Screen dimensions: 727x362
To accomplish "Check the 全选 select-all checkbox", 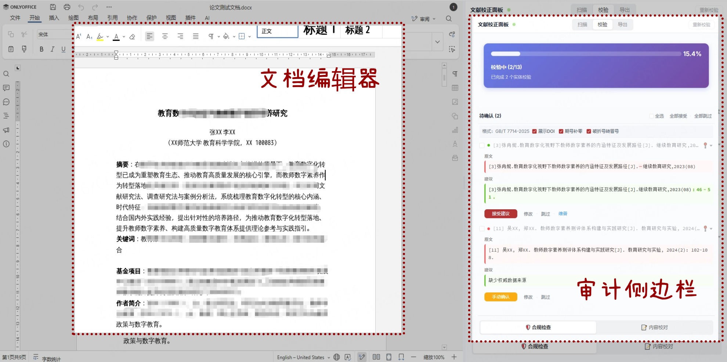I will tap(651, 116).
